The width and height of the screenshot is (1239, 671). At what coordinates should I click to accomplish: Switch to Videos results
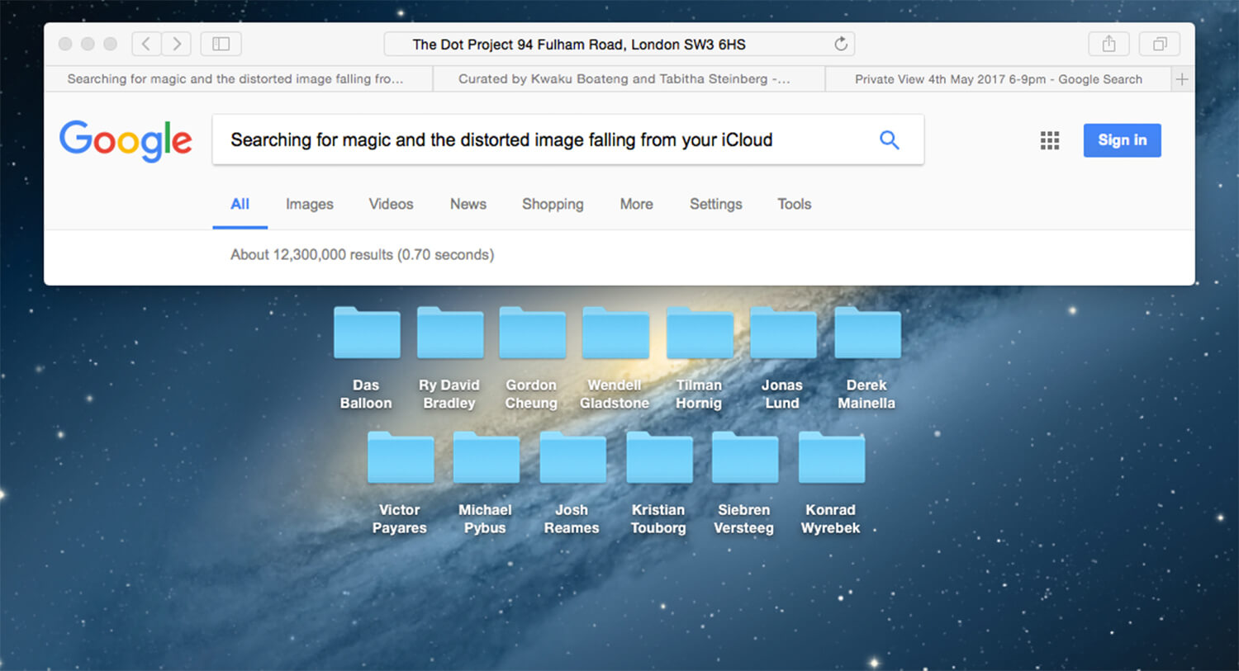(391, 204)
